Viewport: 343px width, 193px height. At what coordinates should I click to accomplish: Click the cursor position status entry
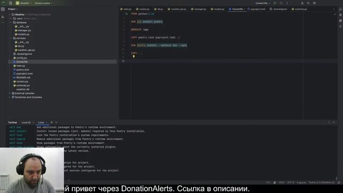pyautogui.click(x=268, y=182)
